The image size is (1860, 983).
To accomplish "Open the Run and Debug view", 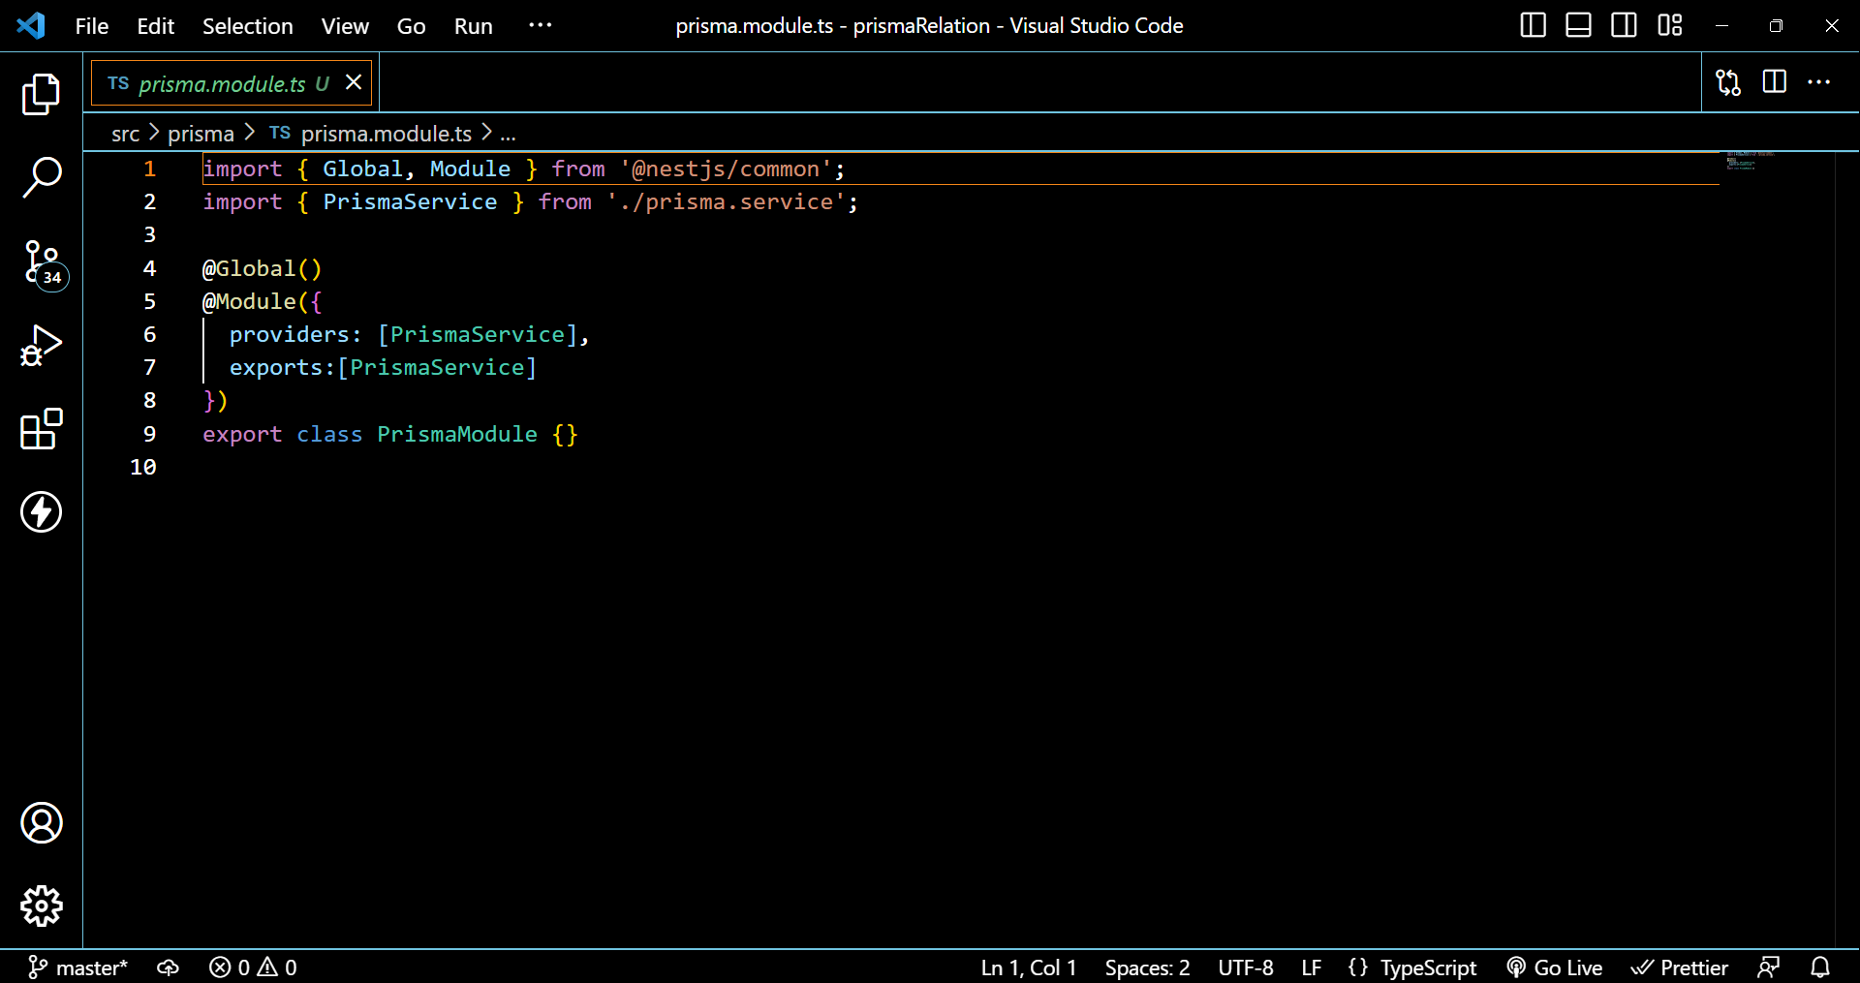I will pyautogui.click(x=41, y=346).
